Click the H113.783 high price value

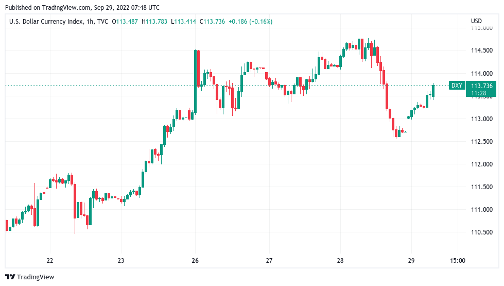pyautogui.click(x=157, y=21)
